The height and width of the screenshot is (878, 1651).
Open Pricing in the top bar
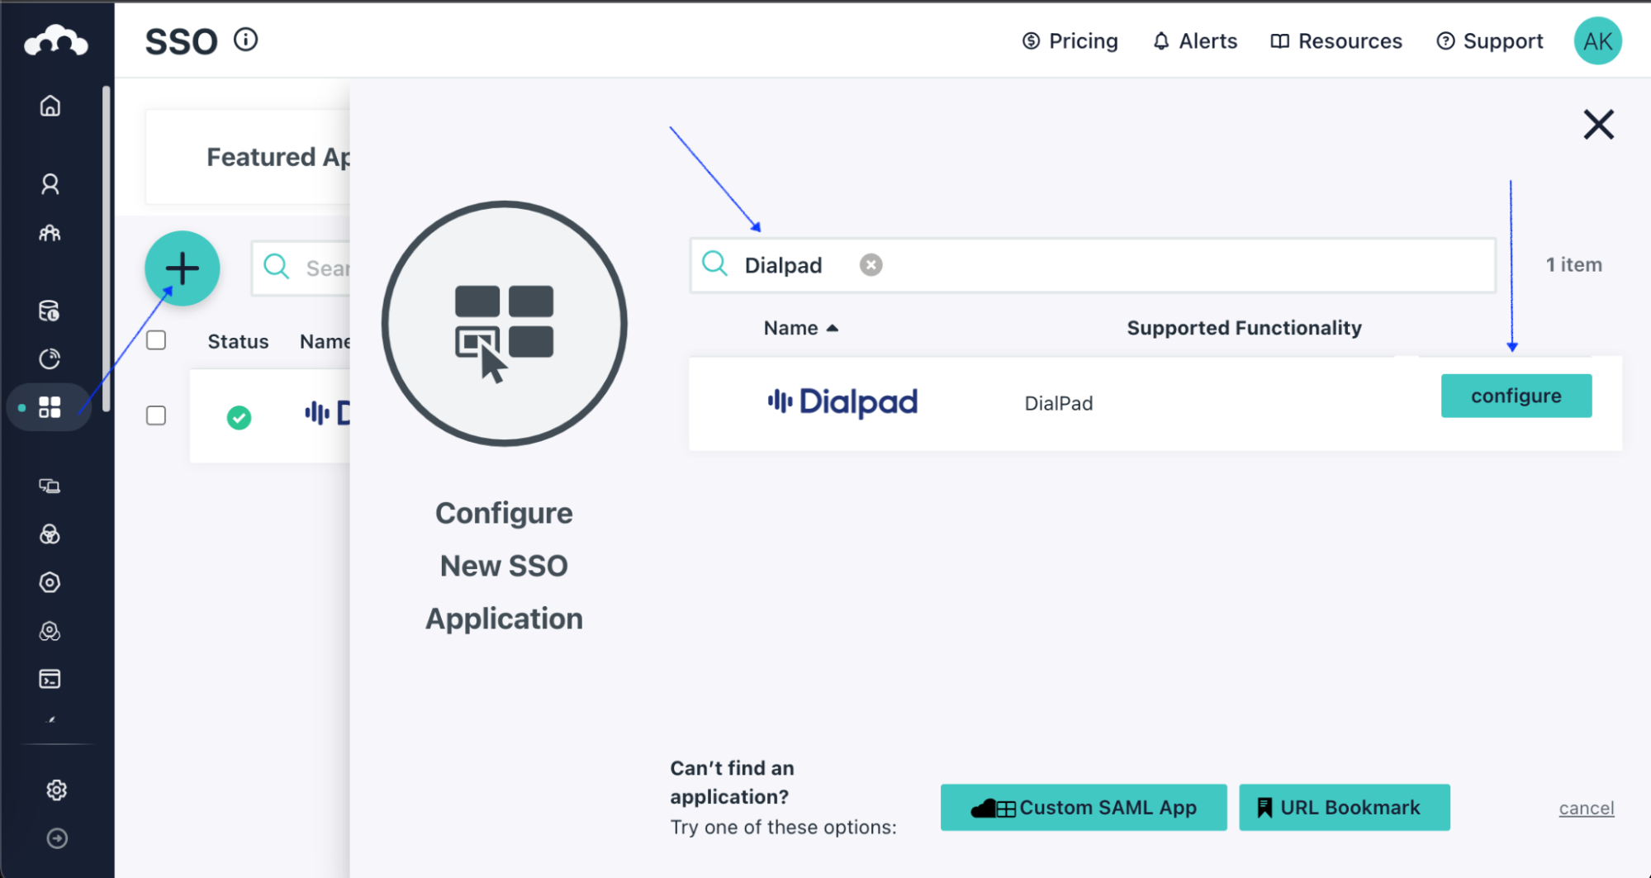click(x=1070, y=41)
